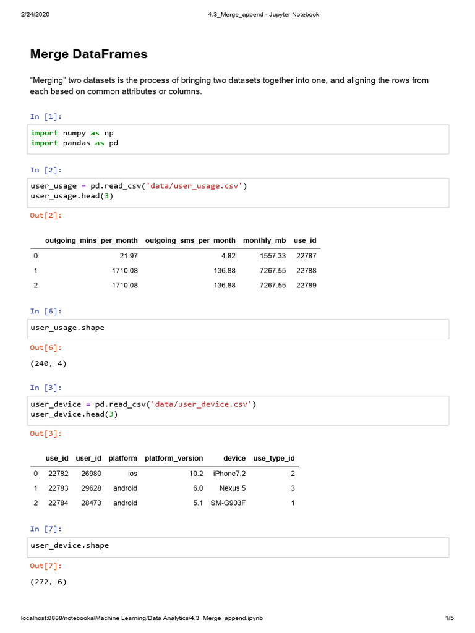Click the In [1] cell prompt
Viewport: 475px width, 633px height.
click(x=46, y=116)
